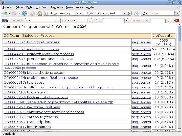The width and height of the screenshot is (182, 136).
Task: Open the URL history dropdown arrow
Action: pos(124,13)
